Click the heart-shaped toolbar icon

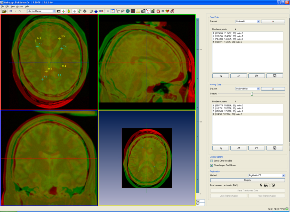[x=167, y=11]
